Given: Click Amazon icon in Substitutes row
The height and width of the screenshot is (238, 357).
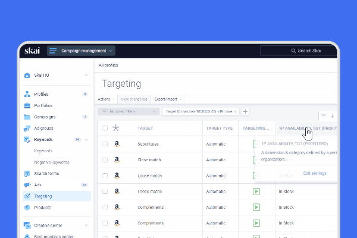Looking at the screenshot, I should tap(117, 144).
